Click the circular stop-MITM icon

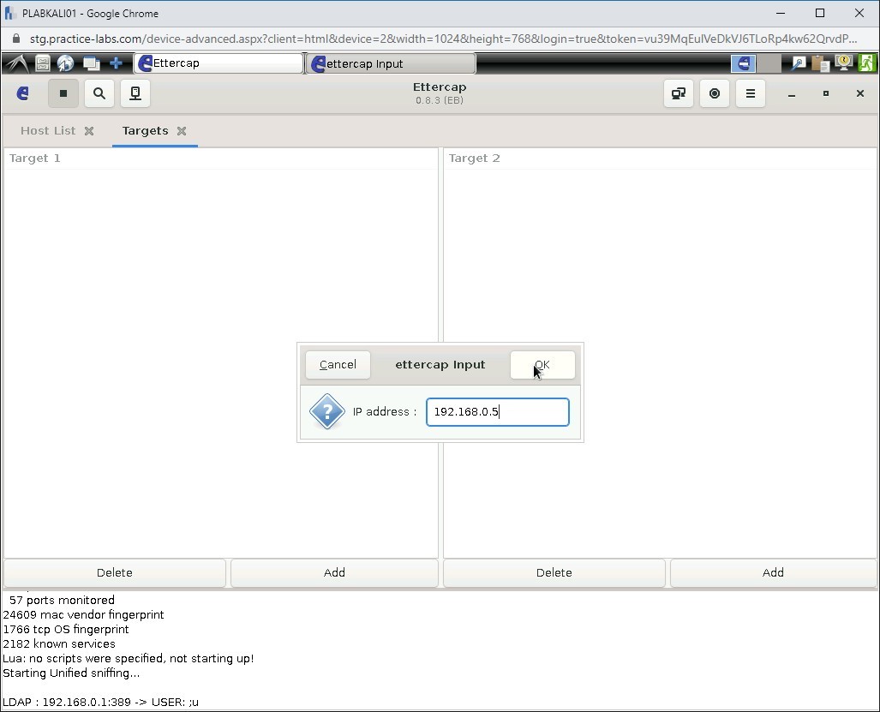715,93
